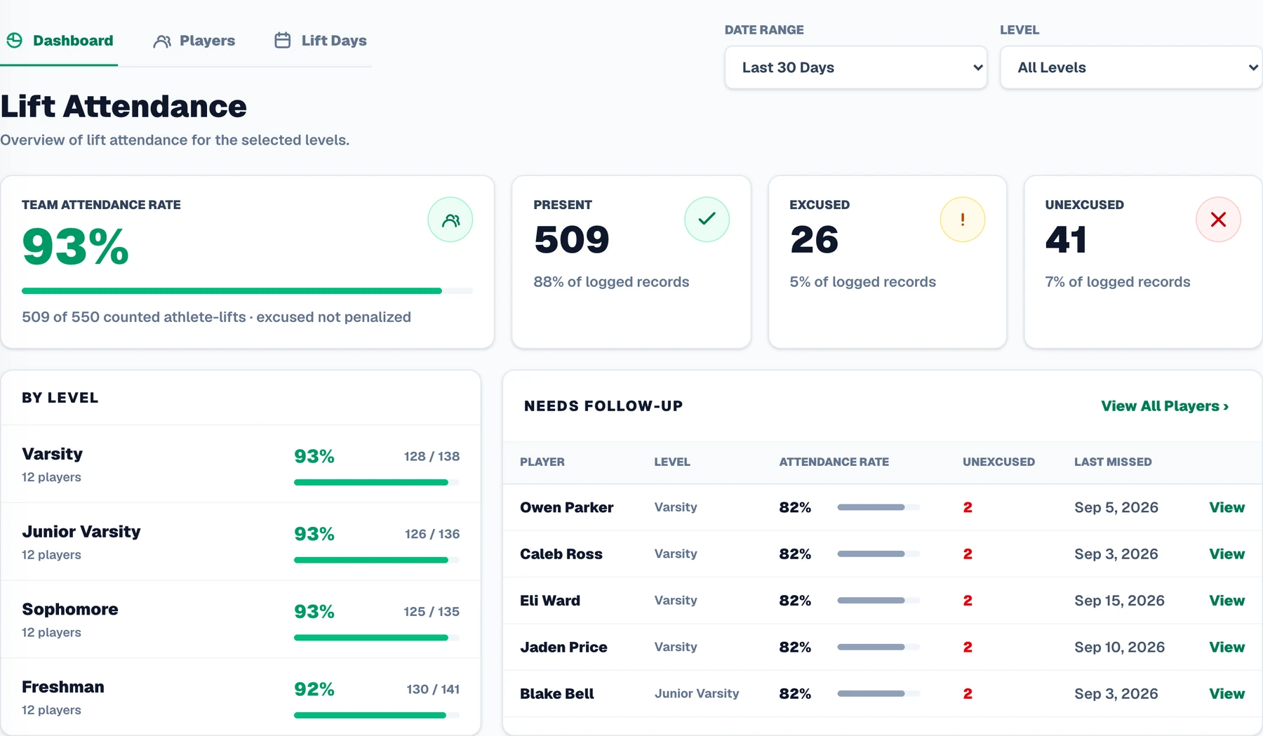Click View for Jaden Price
The height and width of the screenshot is (736, 1263).
pos(1227,647)
